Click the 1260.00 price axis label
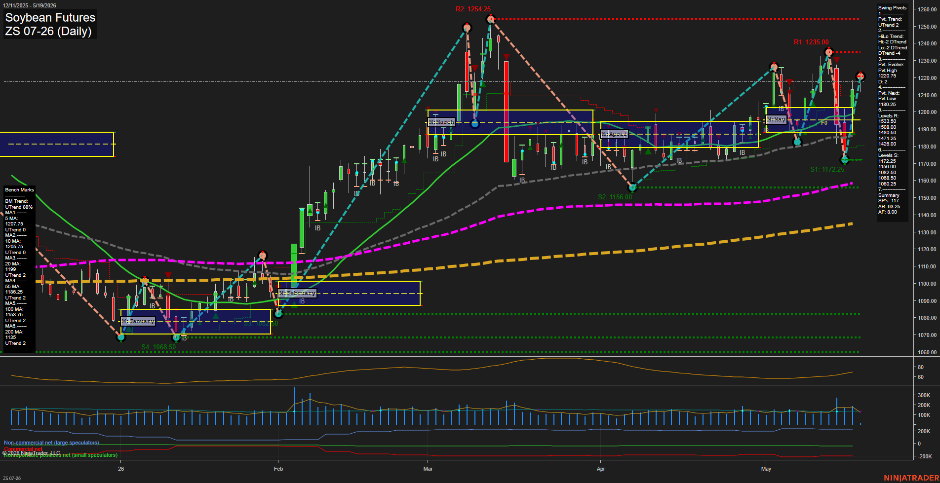The image size is (940, 483). pyautogui.click(x=927, y=9)
